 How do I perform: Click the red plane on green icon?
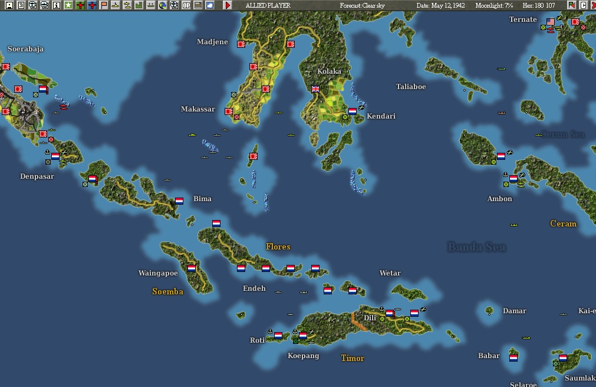coord(80,5)
